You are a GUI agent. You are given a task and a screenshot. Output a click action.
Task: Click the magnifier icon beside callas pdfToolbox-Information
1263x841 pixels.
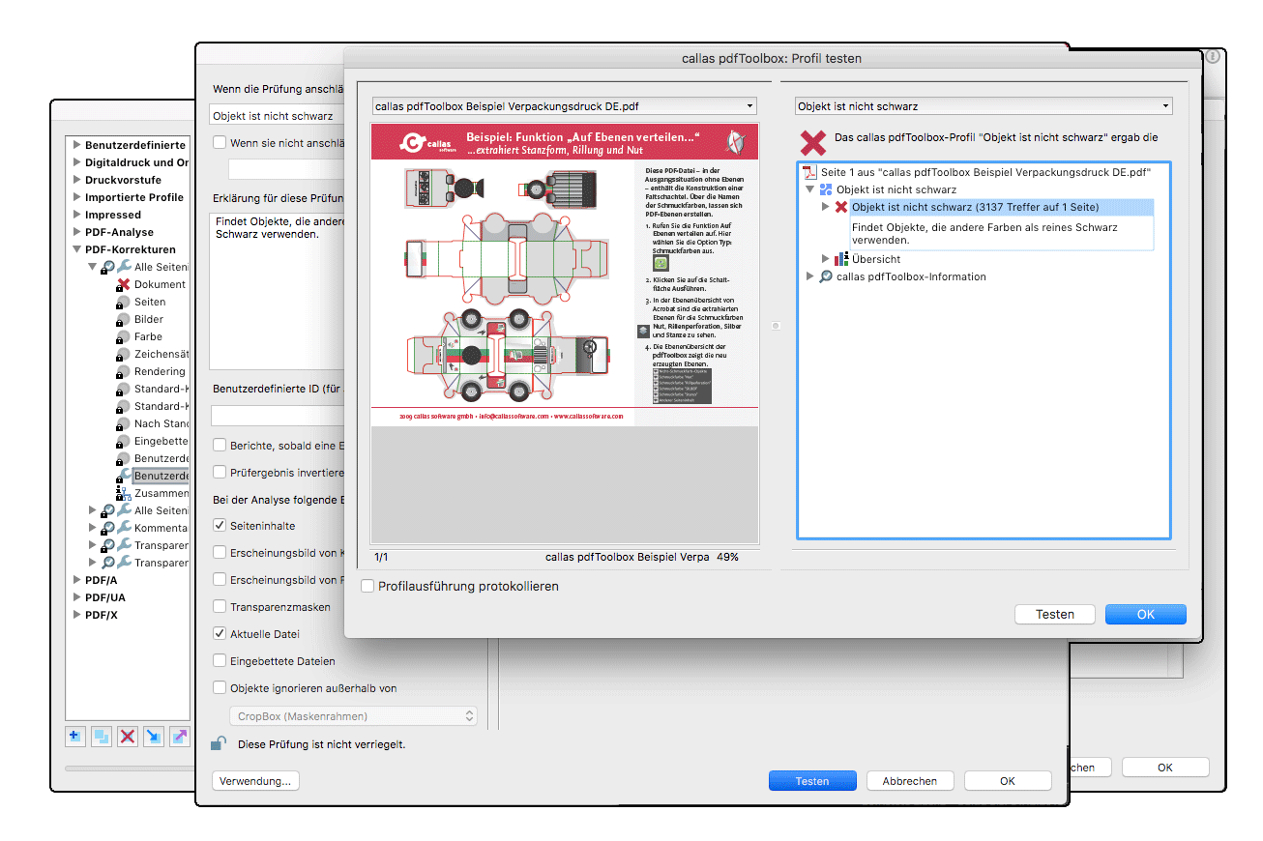click(x=828, y=275)
